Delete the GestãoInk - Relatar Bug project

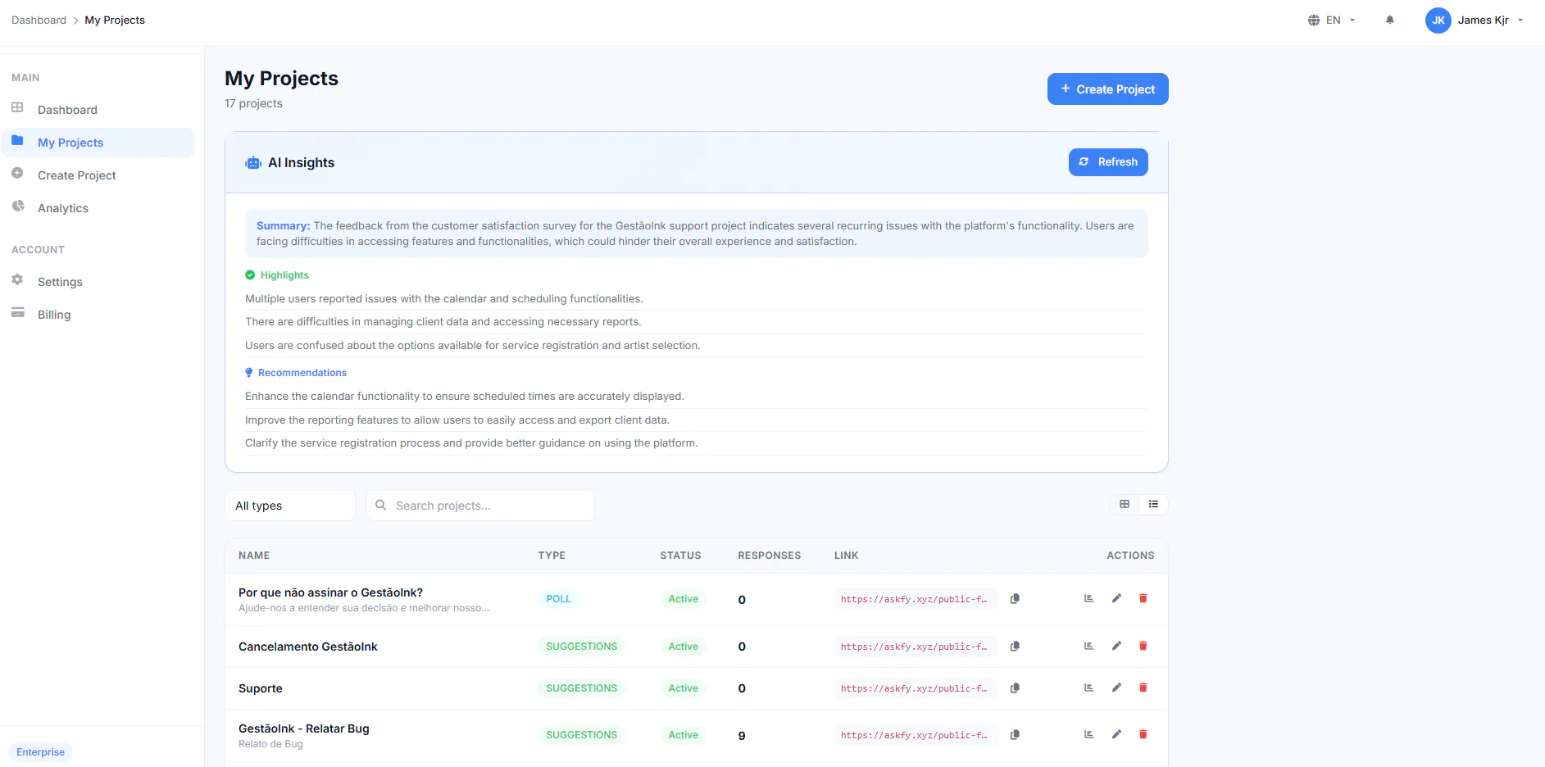1143,734
